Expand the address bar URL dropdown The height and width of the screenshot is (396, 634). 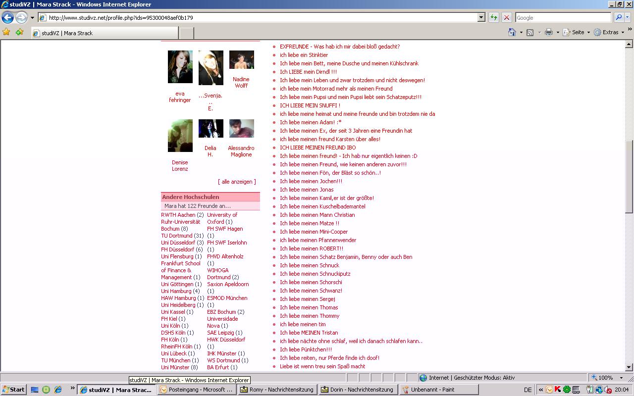pos(481,18)
